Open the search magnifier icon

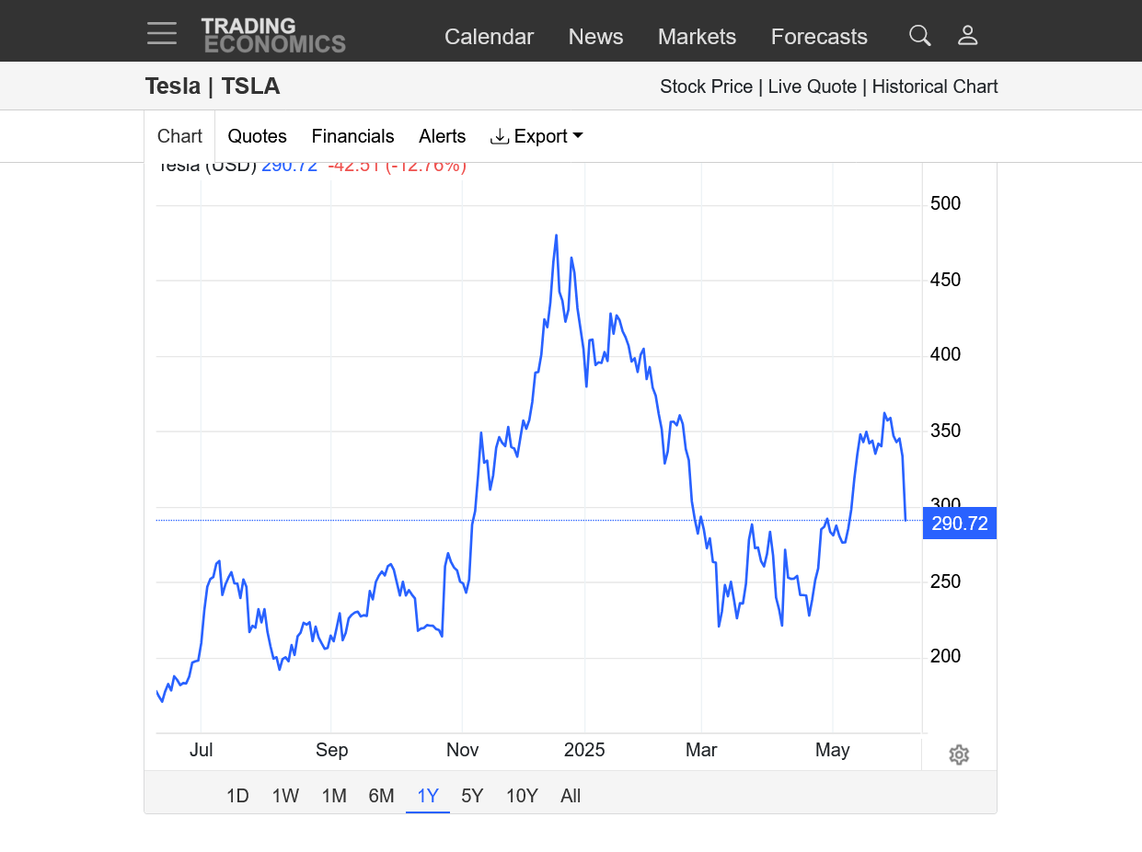point(919,36)
